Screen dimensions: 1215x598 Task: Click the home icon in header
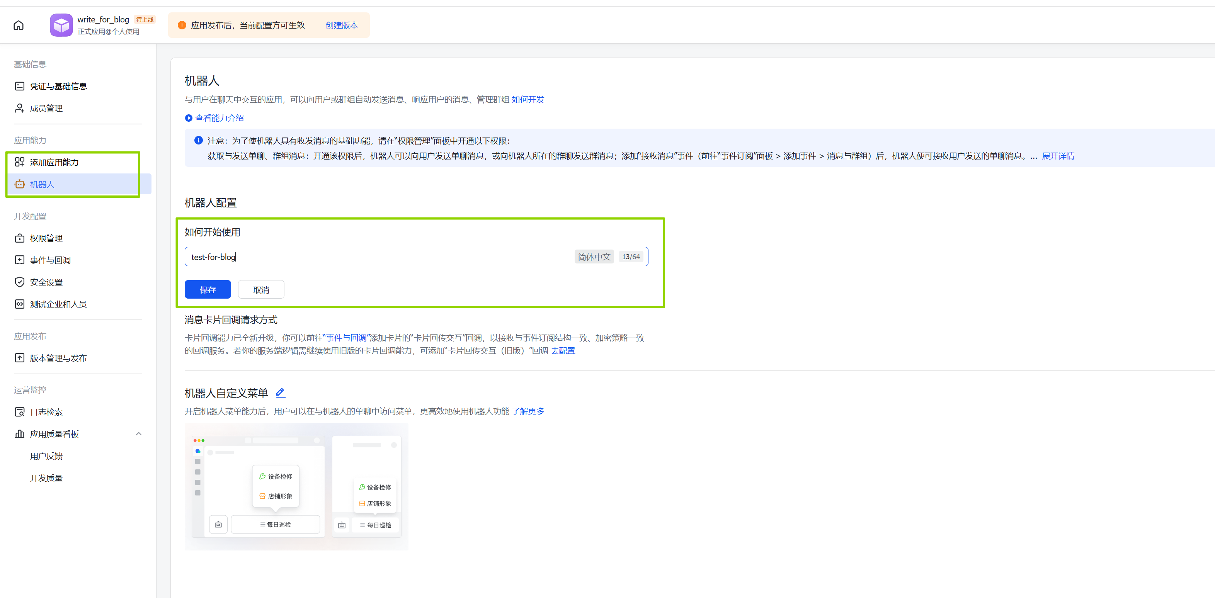click(19, 25)
